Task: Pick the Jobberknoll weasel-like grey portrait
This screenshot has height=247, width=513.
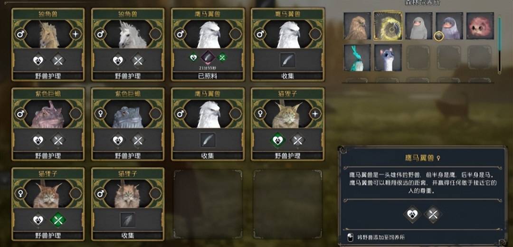Action: click(x=388, y=57)
